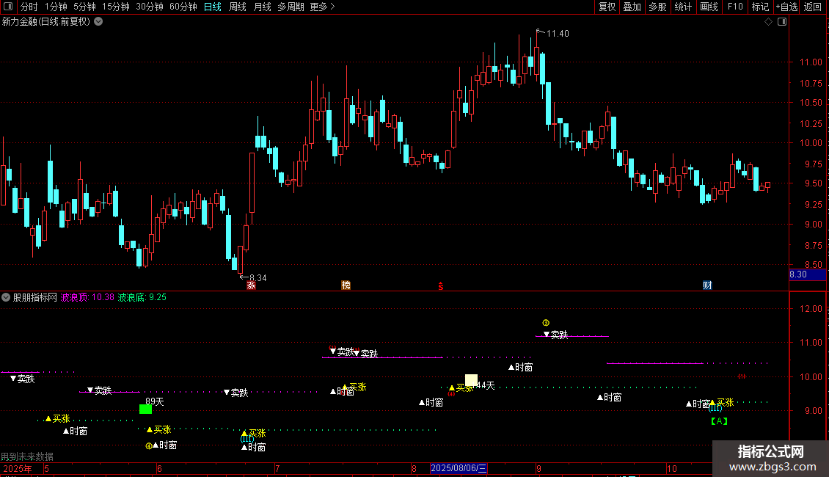Select the 日线 daily chart tab
This screenshot has height=477, width=829.
pyautogui.click(x=213, y=7)
